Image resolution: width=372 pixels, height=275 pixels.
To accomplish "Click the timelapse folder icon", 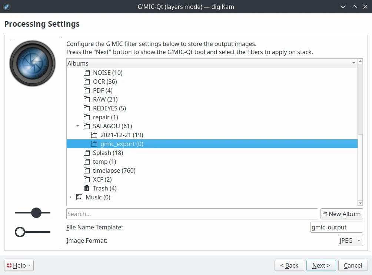I will point(87,170).
